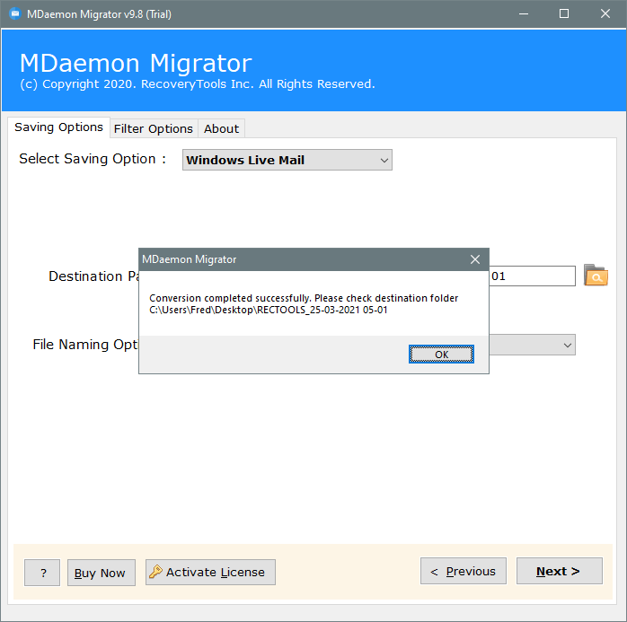Go back with the Previous button
This screenshot has height=622, width=627.
coord(463,571)
